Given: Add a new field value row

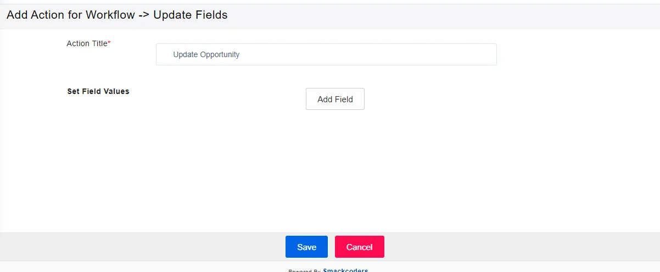Looking at the screenshot, I should click(335, 99).
